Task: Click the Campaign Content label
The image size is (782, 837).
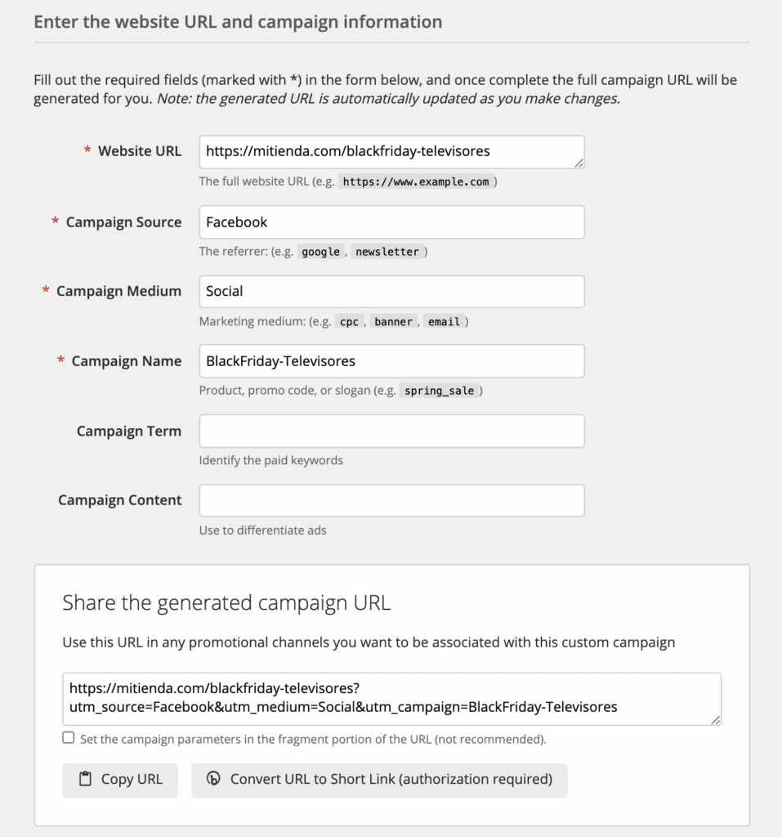Action: click(x=119, y=500)
